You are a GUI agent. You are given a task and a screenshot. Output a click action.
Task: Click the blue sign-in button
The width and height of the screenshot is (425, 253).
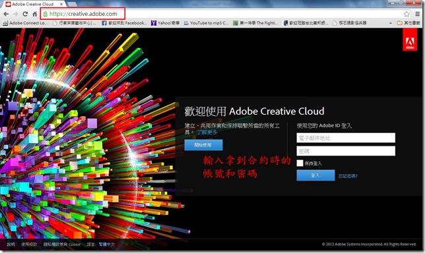(315, 175)
